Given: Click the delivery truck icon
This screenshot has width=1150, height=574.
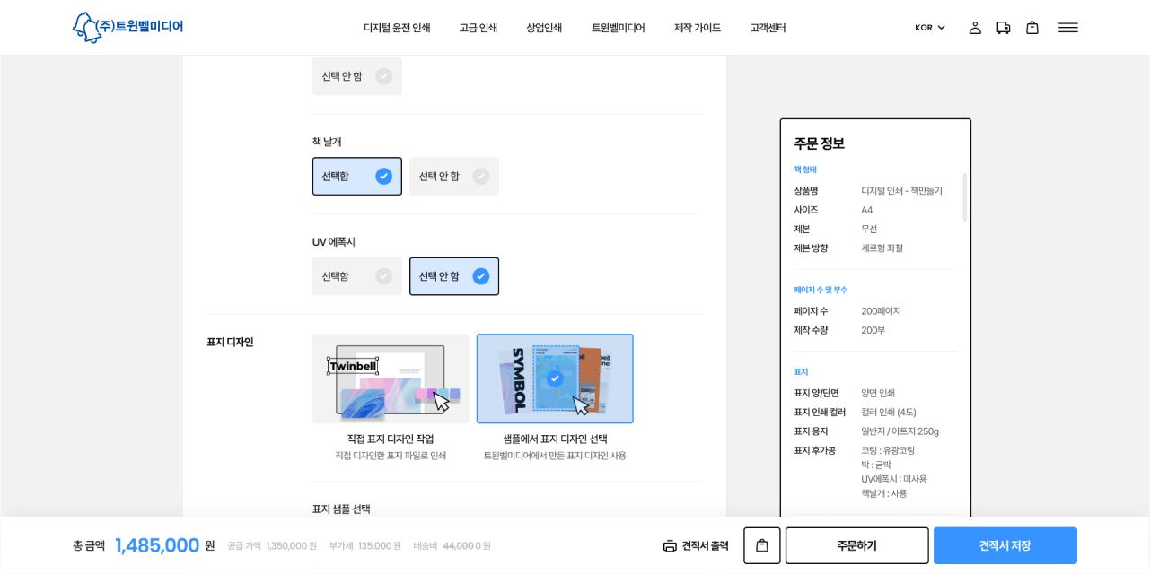Looking at the screenshot, I should pos(1004,28).
